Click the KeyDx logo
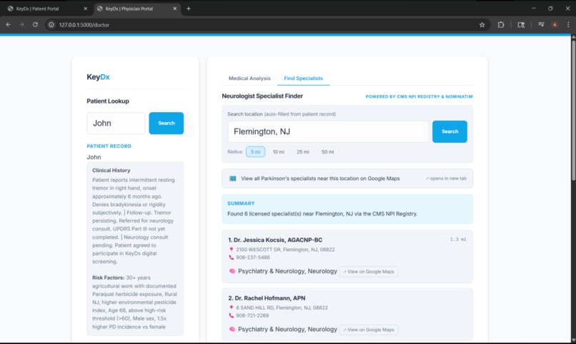This screenshot has height=344, width=576. pos(98,77)
